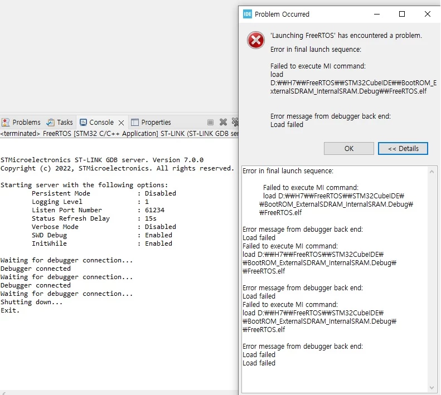Click the 'Verbose Mode' line in console

(104, 227)
